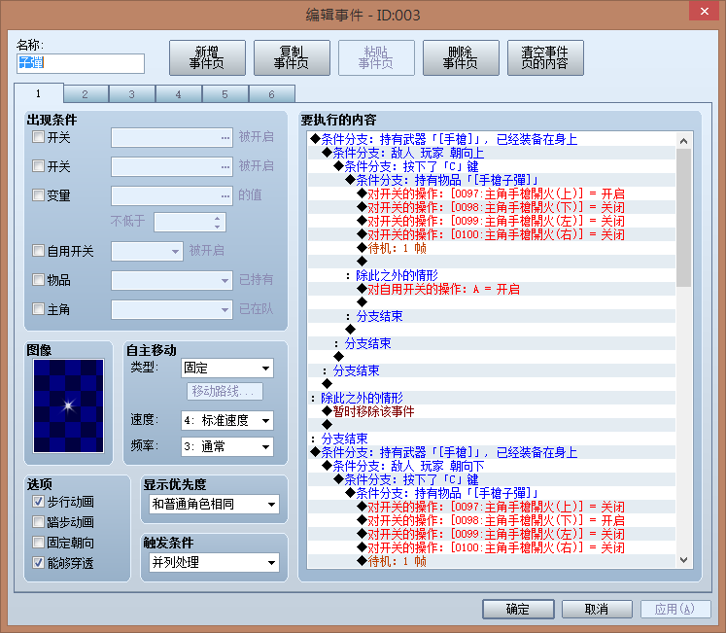Click 清空事件页的内容 button
Screen dimensions: 726x633
[x=545, y=57]
